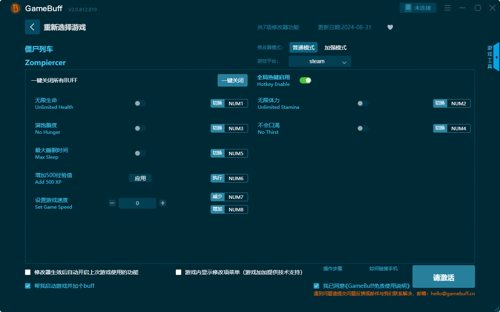Click the 未连接 phone connection icon
The image size is (500, 312).
[418, 7]
